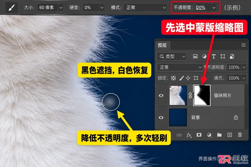Hide the 背景 layer
The image size is (251, 167).
coord(161,118)
